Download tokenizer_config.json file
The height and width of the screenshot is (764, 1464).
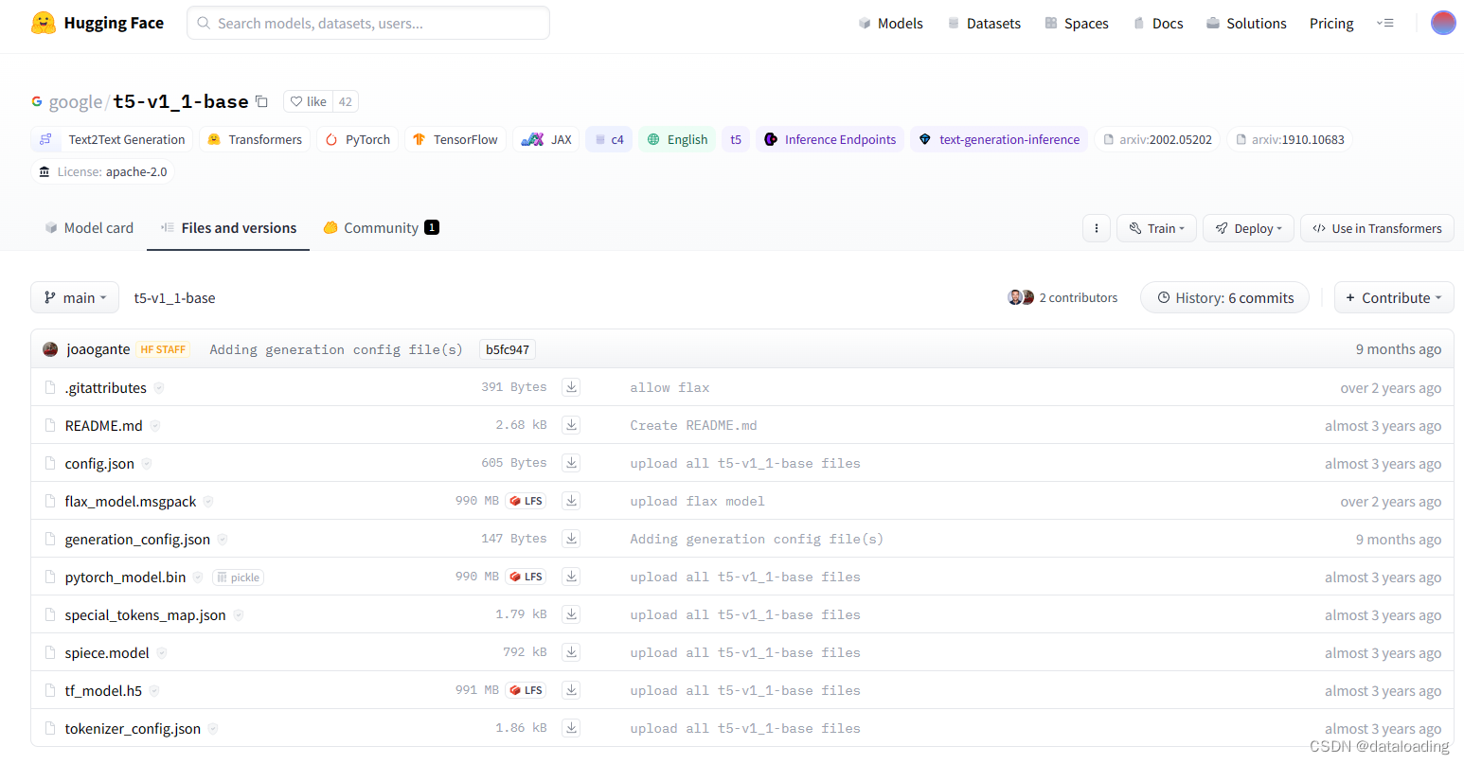571,727
